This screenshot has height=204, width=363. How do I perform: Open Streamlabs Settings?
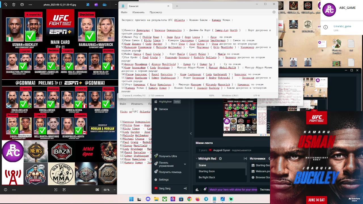pos(161,180)
